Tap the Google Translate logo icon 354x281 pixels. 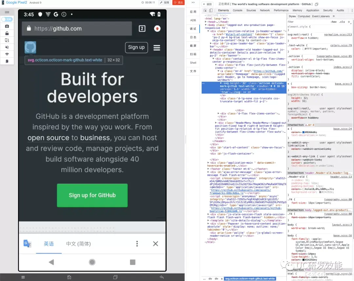point(27,244)
